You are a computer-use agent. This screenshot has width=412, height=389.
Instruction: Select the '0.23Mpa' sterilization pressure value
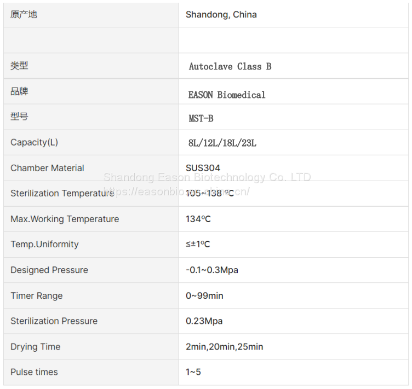204,321
